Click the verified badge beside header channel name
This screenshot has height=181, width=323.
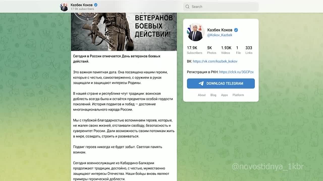click(x=96, y=5)
